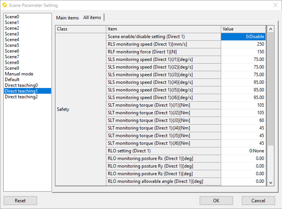Click the Value column header
This screenshot has height=209, width=282.
pyautogui.click(x=243, y=29)
